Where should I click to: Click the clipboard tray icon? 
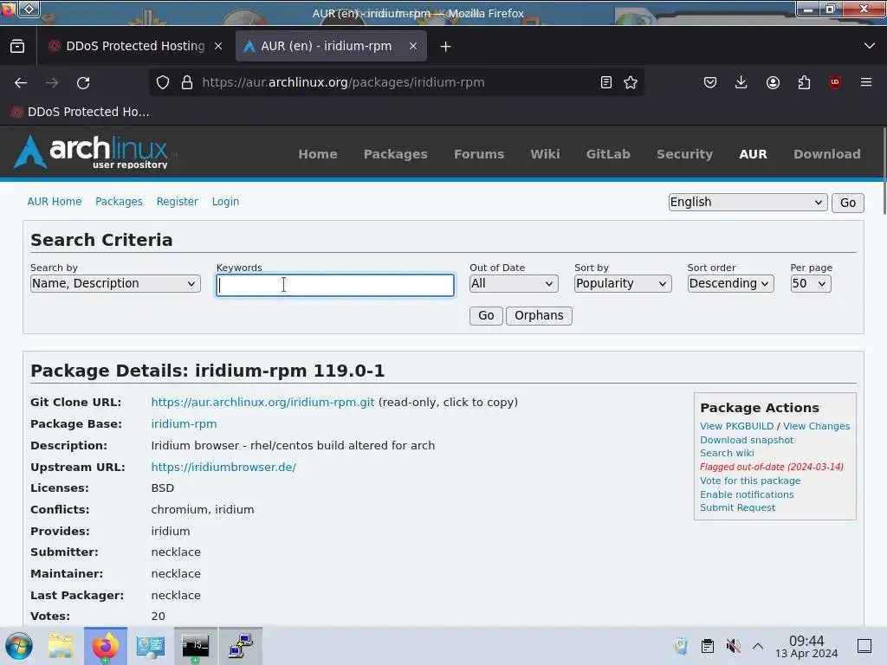[707, 646]
